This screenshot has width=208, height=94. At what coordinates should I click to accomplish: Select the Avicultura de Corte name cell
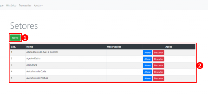tap(66, 72)
